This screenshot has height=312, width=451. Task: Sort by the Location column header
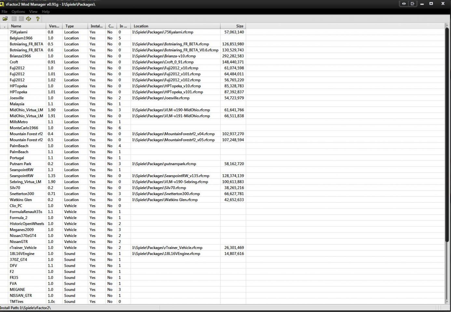[x=175, y=26]
